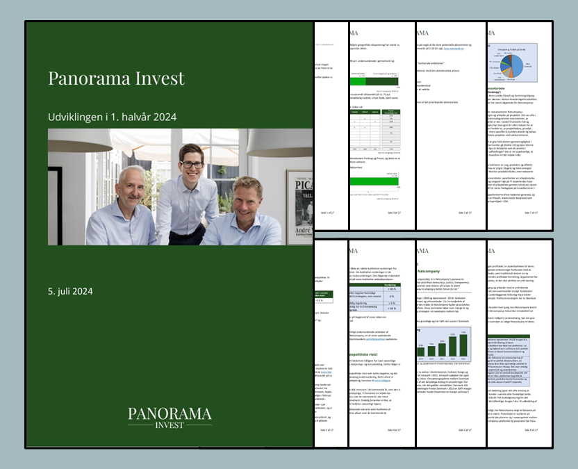Click the "Side 6 af 17" page number
This screenshot has height=469, width=578.
point(465,430)
